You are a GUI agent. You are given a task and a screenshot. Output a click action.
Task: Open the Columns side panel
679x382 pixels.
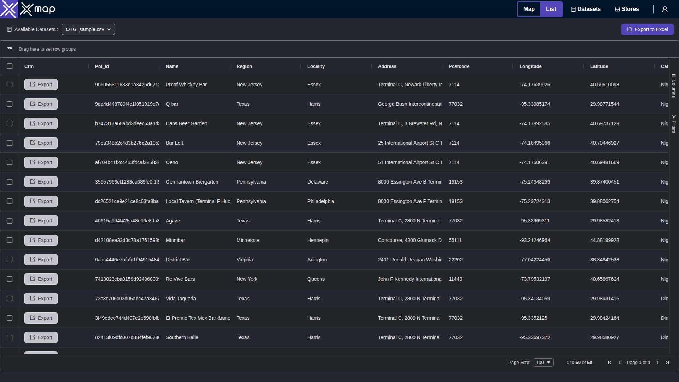[674, 86]
